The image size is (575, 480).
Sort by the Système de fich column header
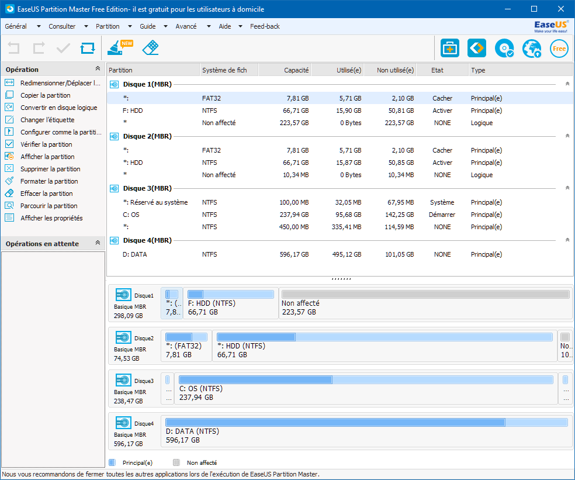click(x=229, y=70)
